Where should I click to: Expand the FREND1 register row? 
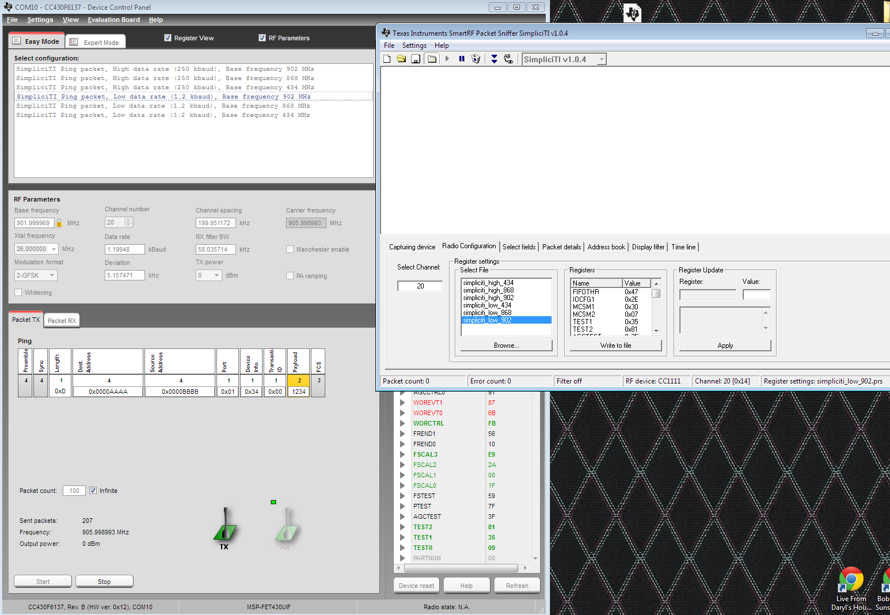pyautogui.click(x=402, y=434)
